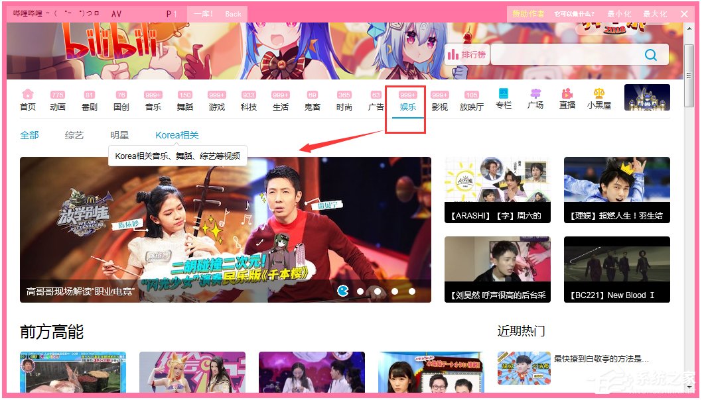Click 最快撩到白敬亭的方法是 link
This screenshot has width=702, height=400.
coord(601,358)
